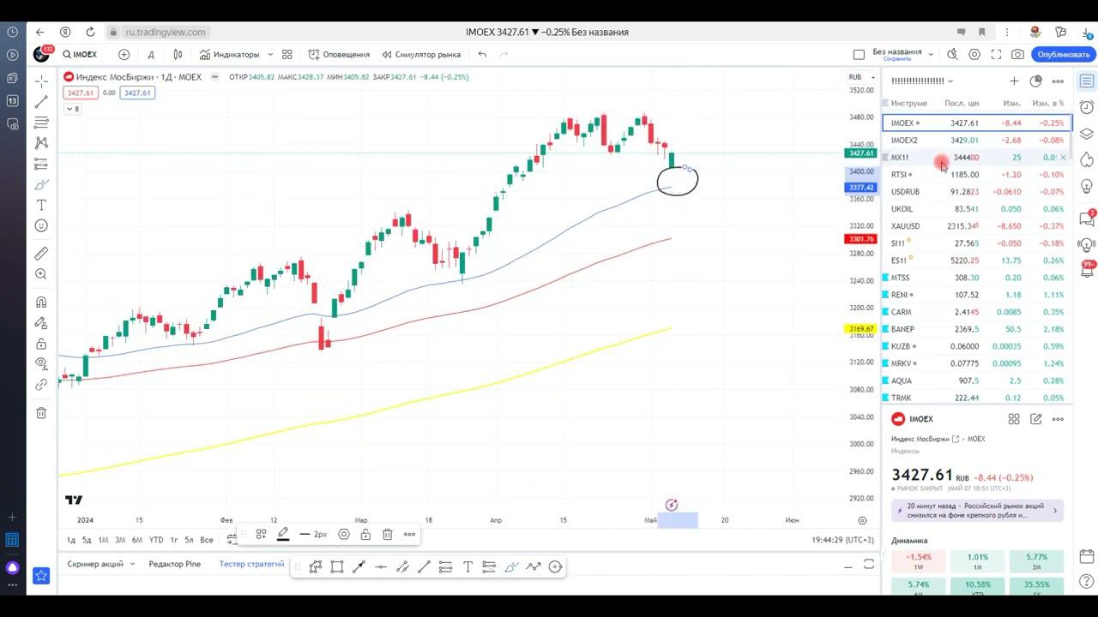Click the Сохранить save link
Image resolution: width=1098 pixels, height=617 pixels.
(x=897, y=59)
